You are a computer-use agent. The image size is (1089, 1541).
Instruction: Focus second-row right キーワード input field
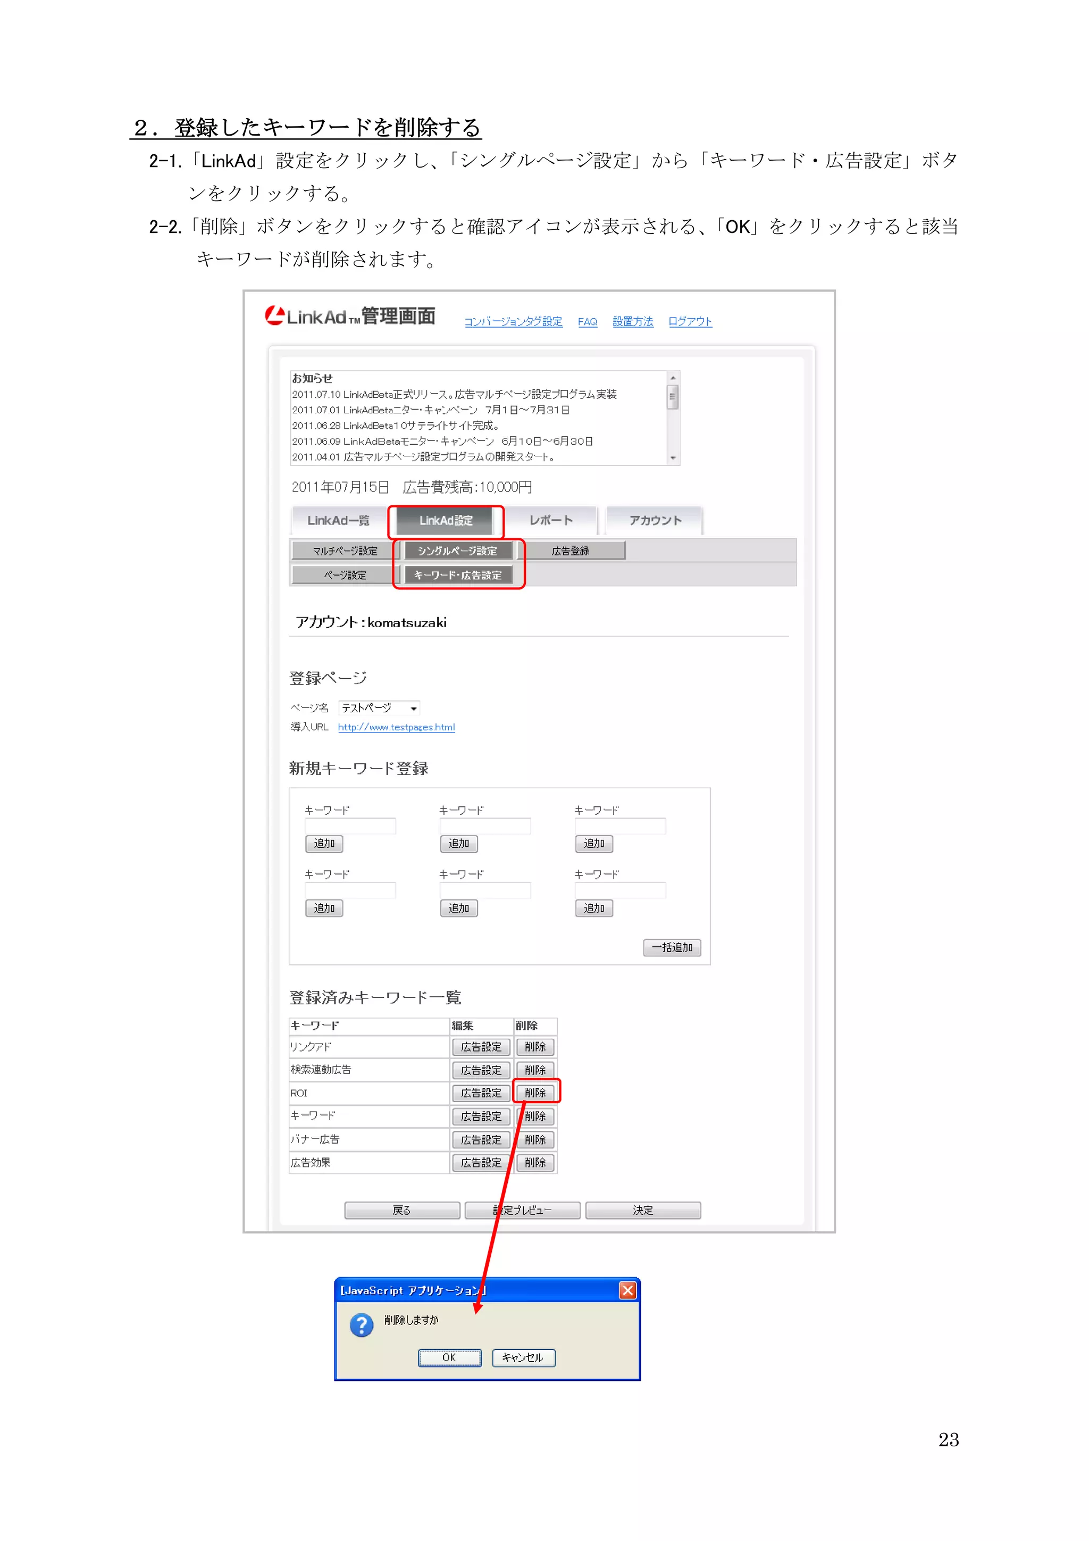[620, 890]
